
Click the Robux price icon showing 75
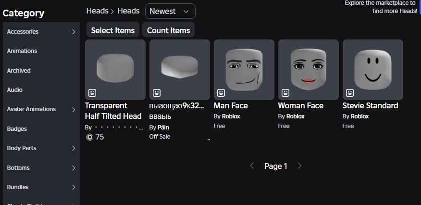[89, 137]
